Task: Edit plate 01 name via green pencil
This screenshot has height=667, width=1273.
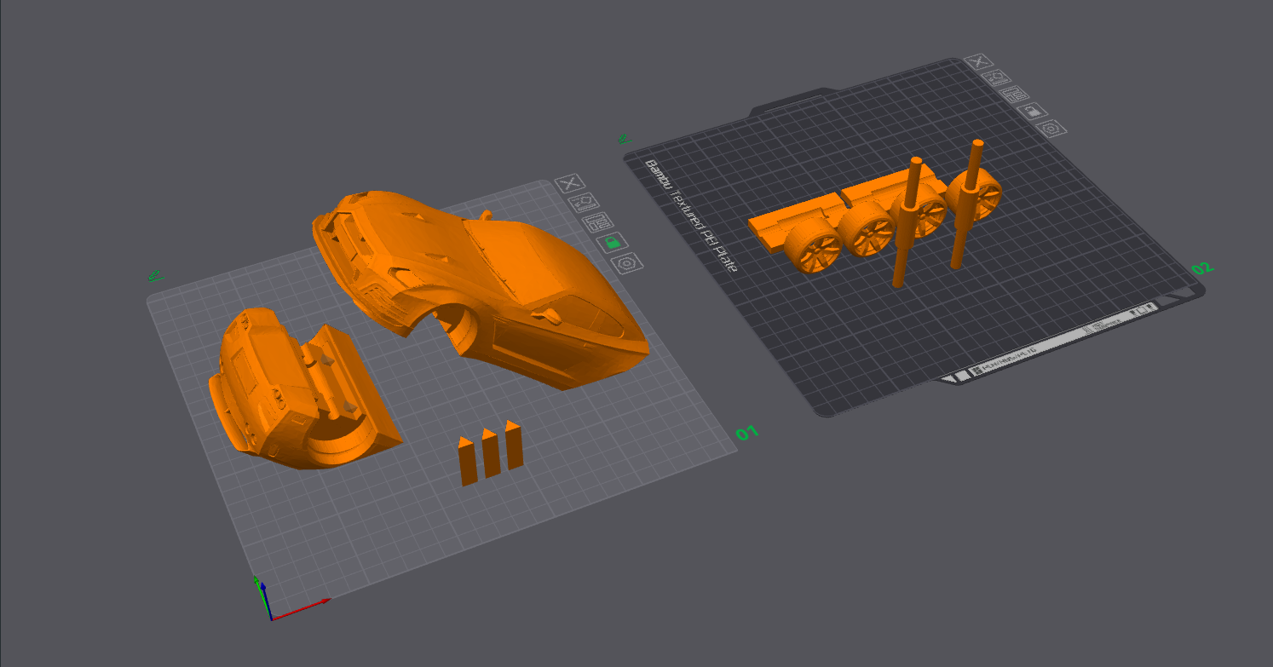Action: tap(153, 276)
